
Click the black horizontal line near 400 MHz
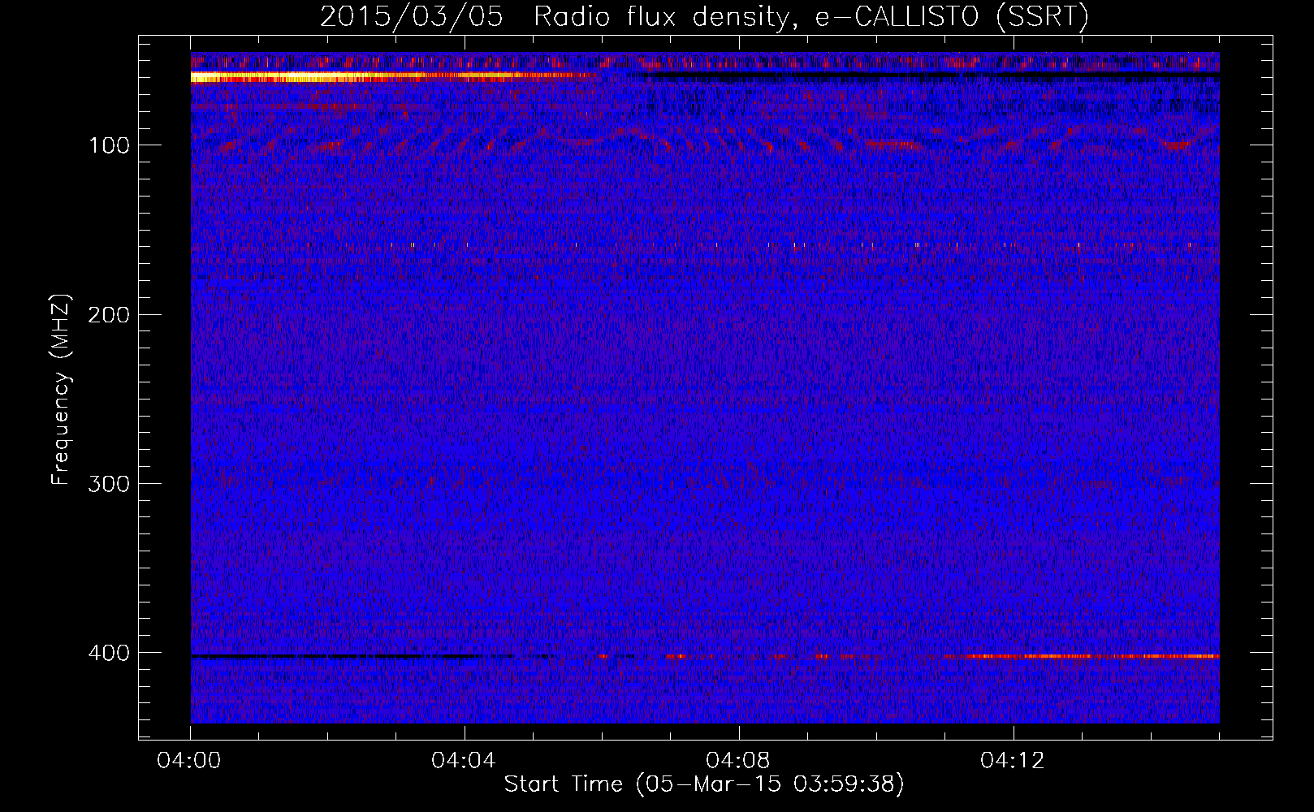tap(351, 655)
